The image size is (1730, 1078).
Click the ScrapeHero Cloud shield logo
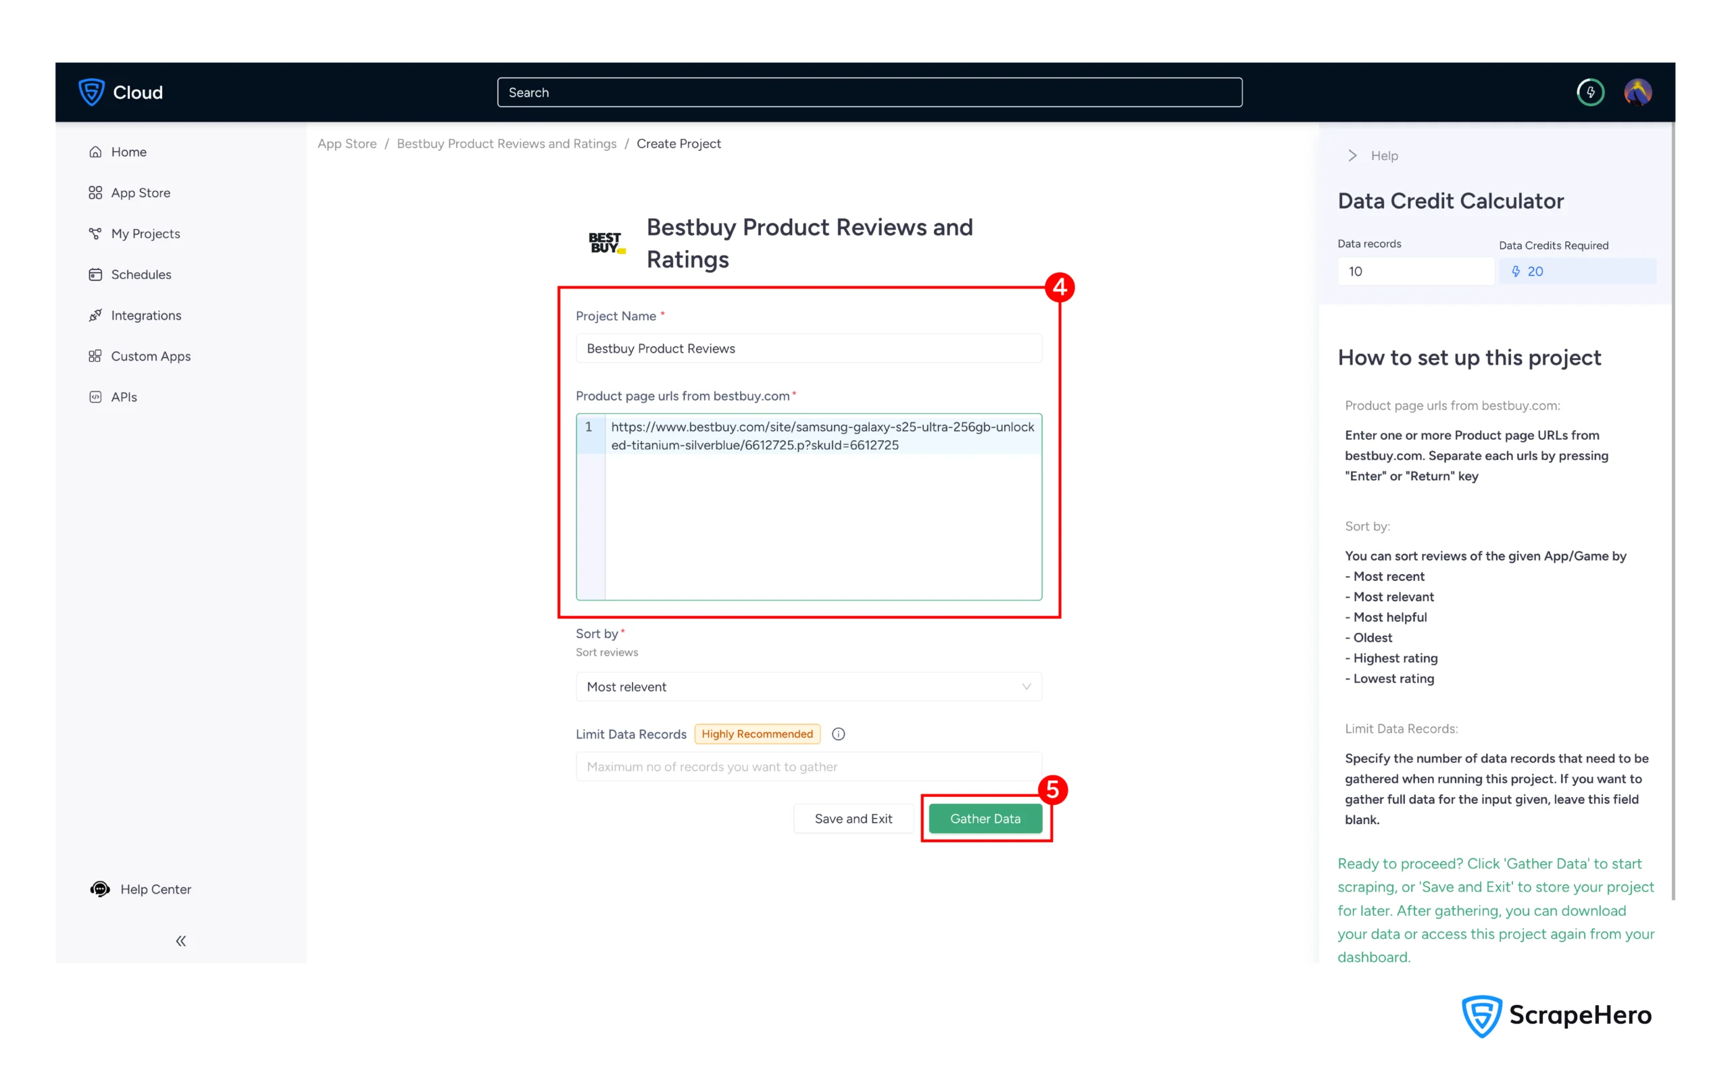[91, 92]
